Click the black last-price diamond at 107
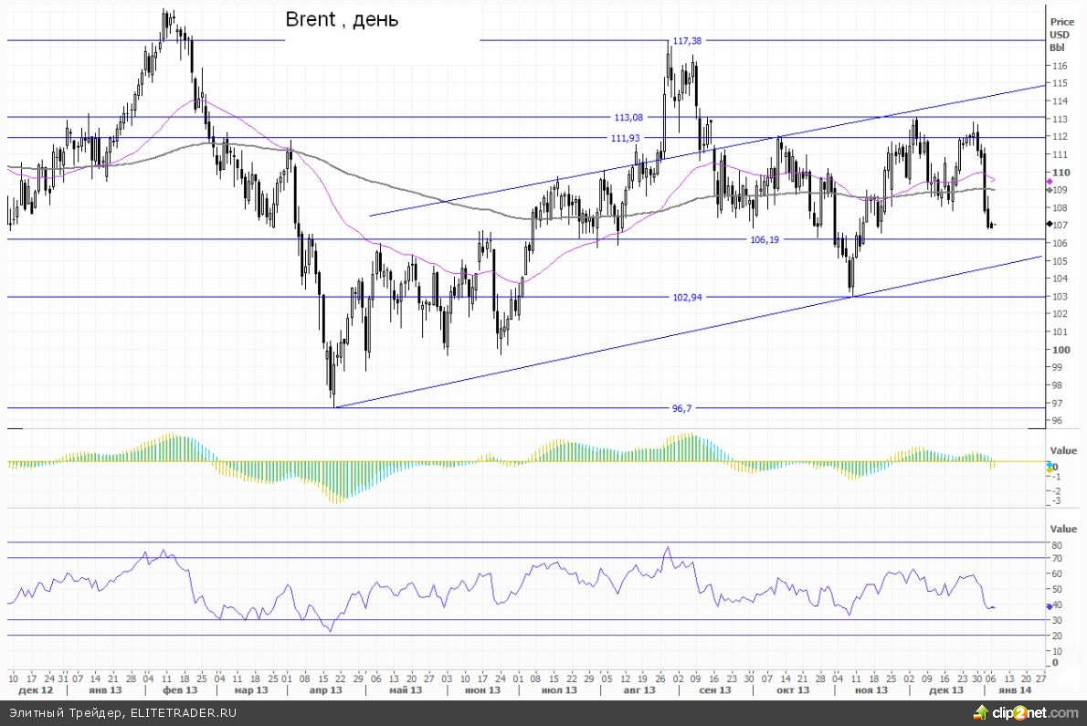 (1050, 224)
